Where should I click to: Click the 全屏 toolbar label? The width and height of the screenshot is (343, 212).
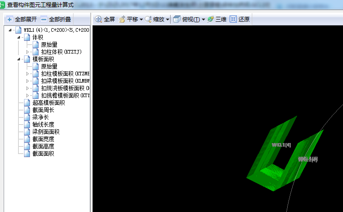point(109,20)
